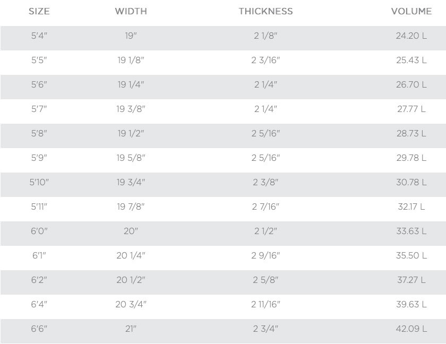Select the 5'7" size cell

tap(39, 109)
